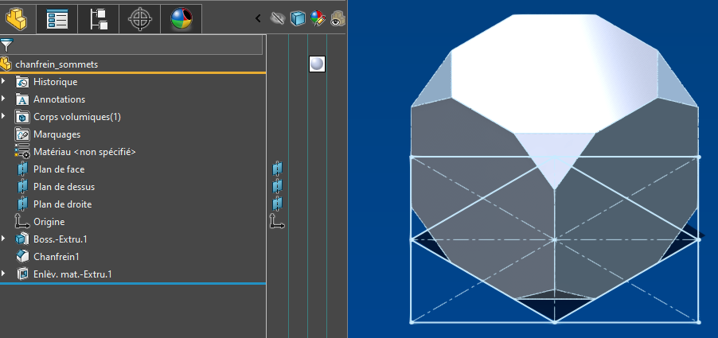Click the rollback bar below Enlèv. mat.-Extru.1

pyautogui.click(x=133, y=284)
